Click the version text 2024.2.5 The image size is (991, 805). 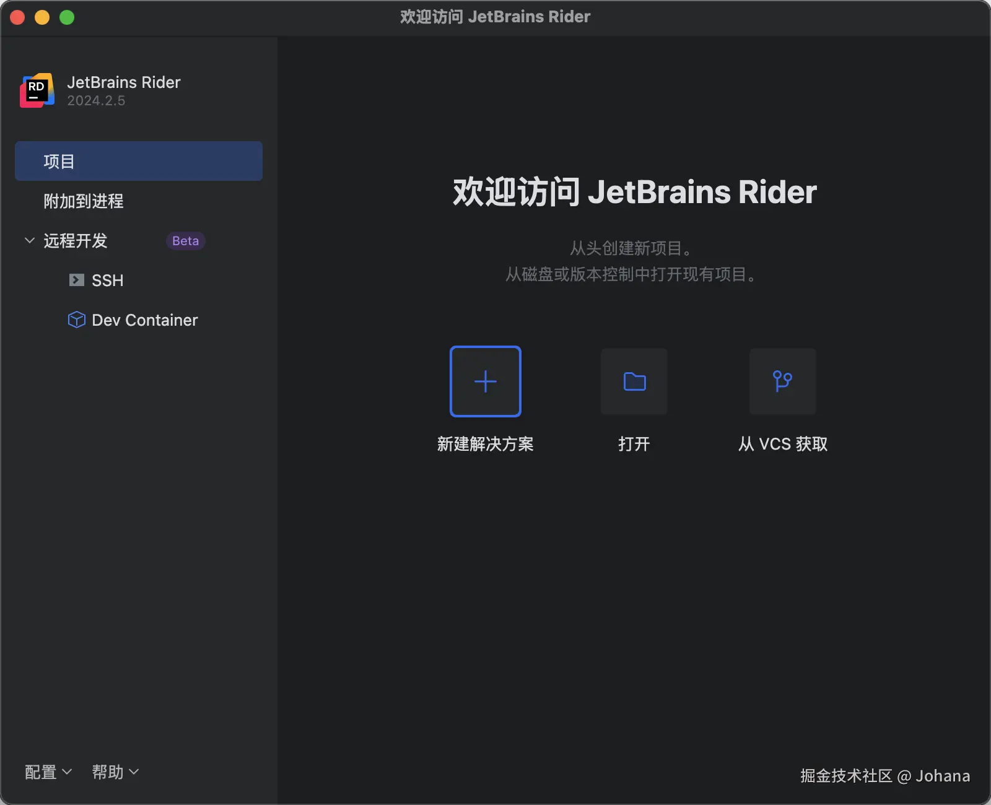coord(96,100)
